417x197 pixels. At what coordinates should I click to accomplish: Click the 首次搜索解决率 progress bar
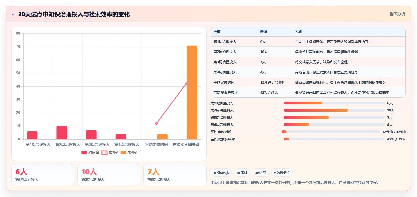[334, 139]
